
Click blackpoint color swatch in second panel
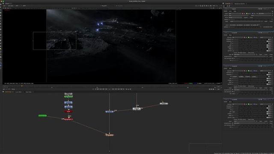coord(268,39)
